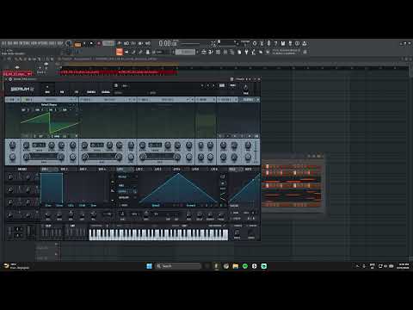Click the triangle LFO shape graph

click(178, 188)
